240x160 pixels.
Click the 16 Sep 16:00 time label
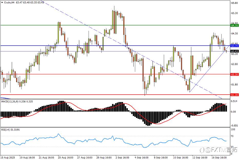(x=219, y=157)
